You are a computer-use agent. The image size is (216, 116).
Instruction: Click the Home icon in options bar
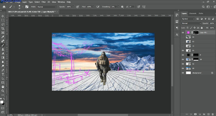coord(4,7)
